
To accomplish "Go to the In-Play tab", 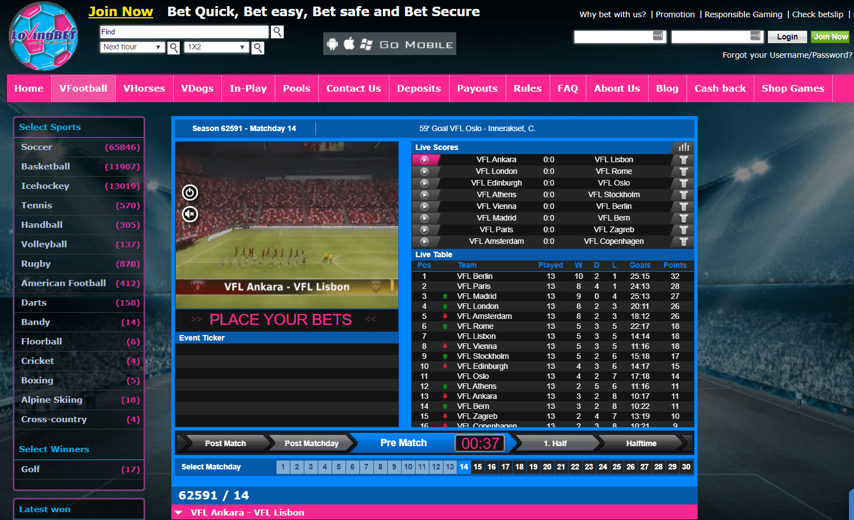I will coord(248,88).
